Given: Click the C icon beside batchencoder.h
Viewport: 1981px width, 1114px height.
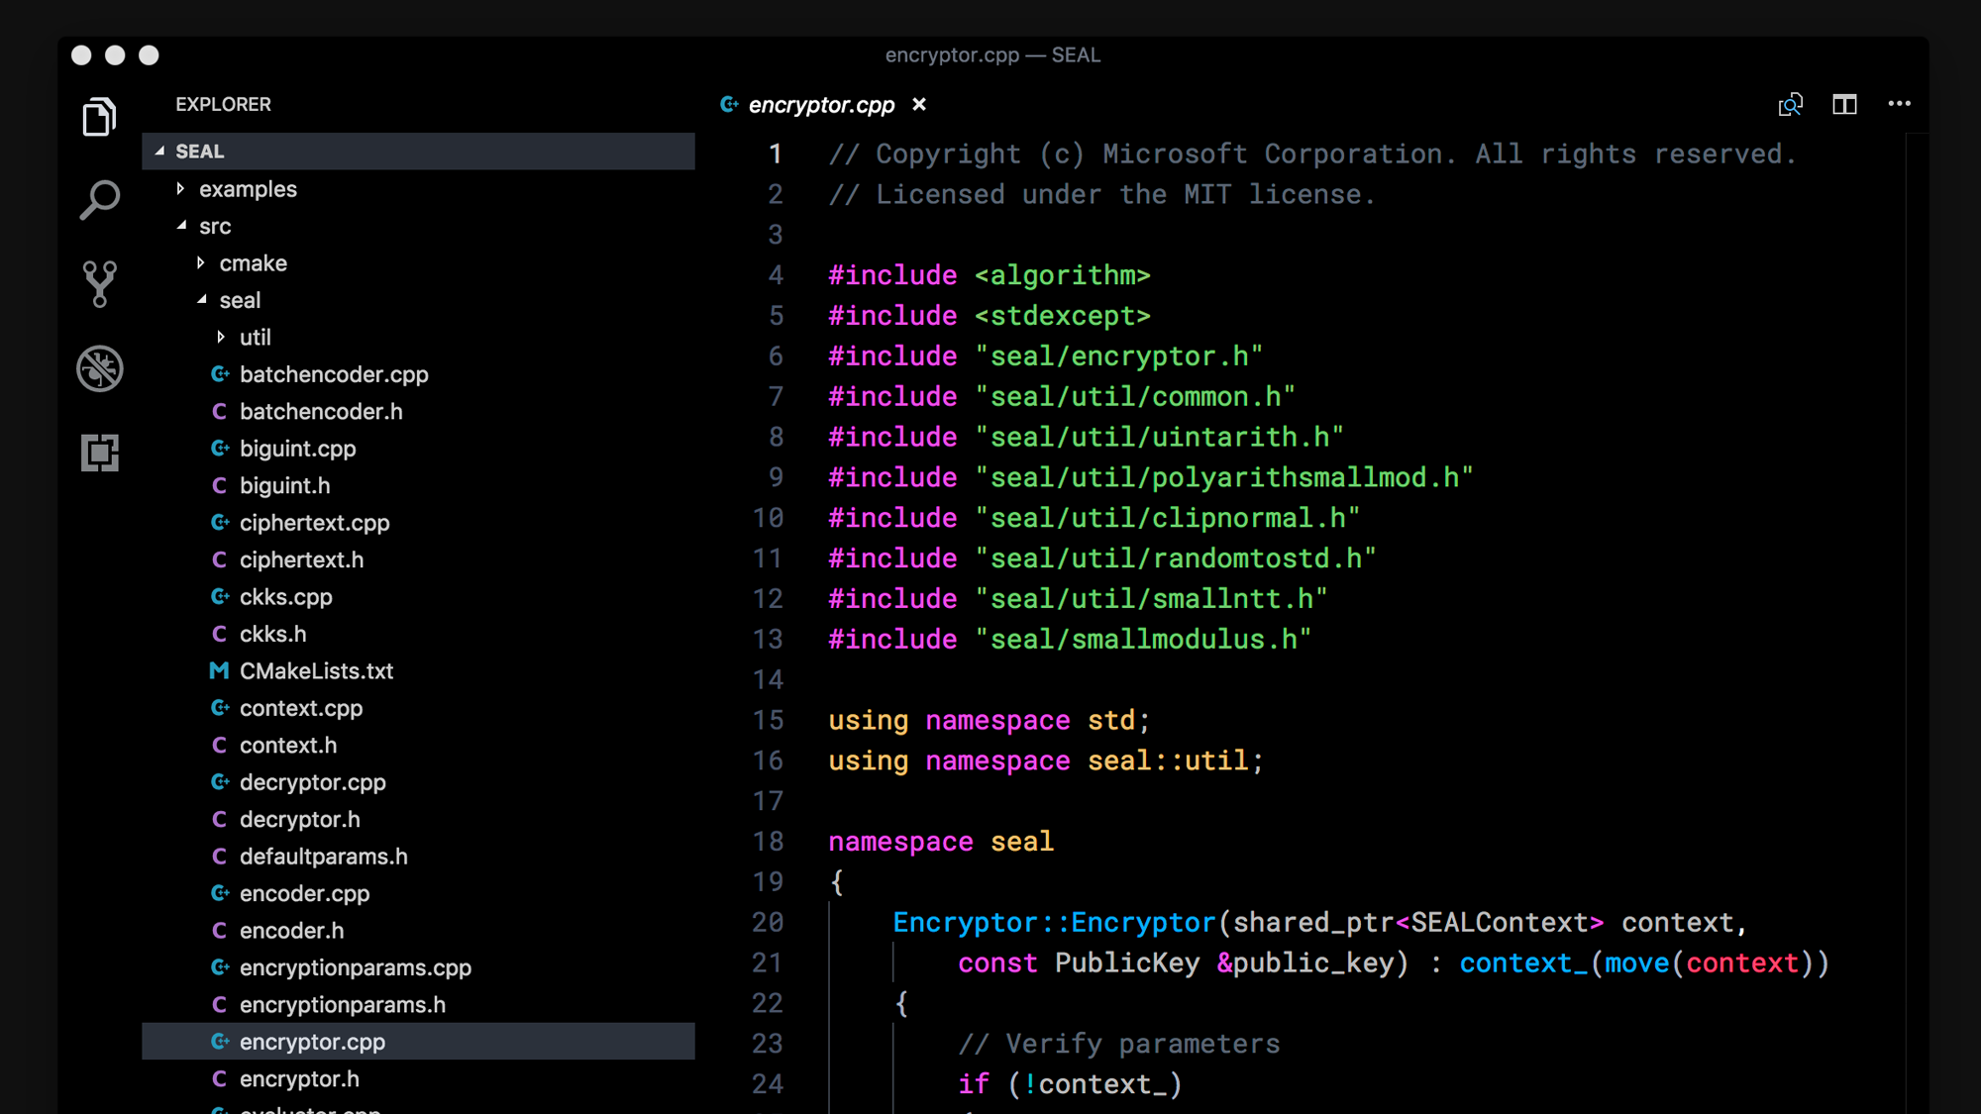Looking at the screenshot, I should (220, 411).
